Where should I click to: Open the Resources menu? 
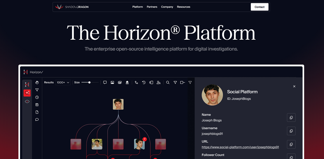click(184, 7)
